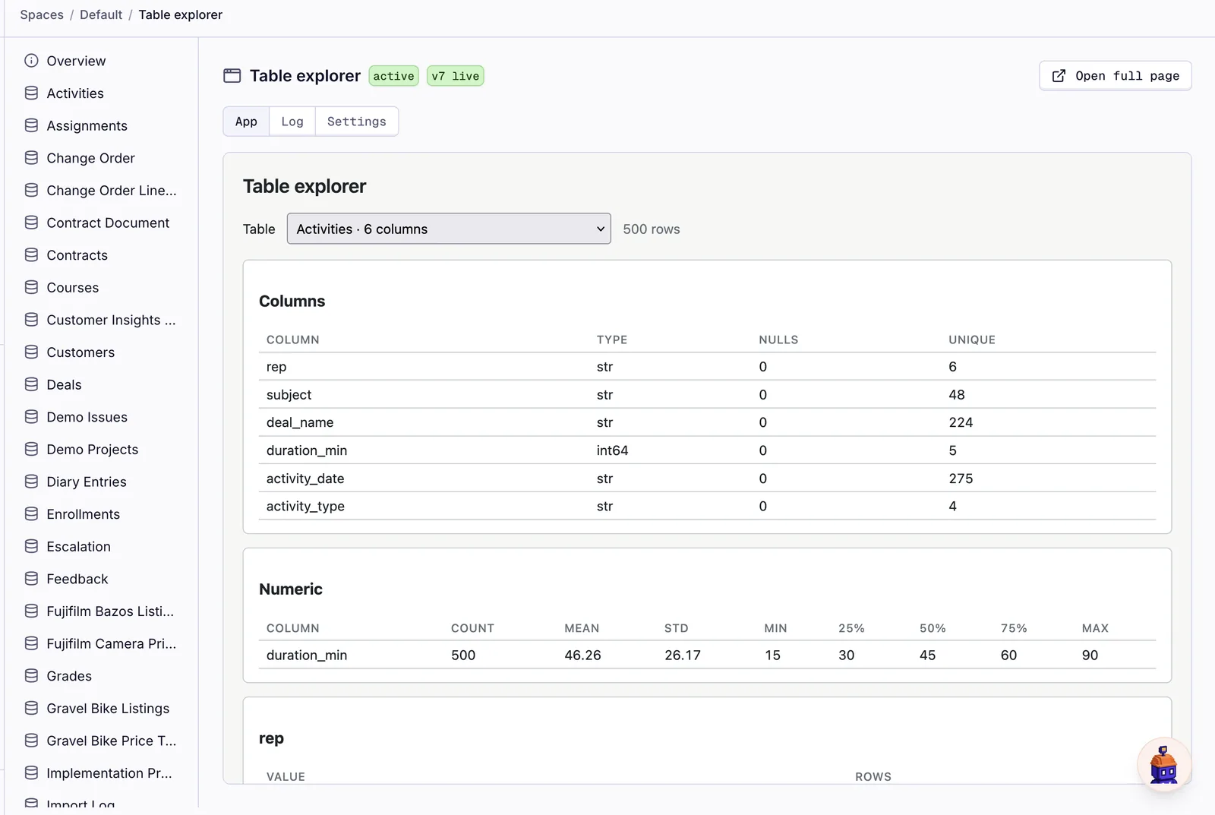Click the Gravel Bike Listings database icon
1215x815 pixels.
(31, 708)
